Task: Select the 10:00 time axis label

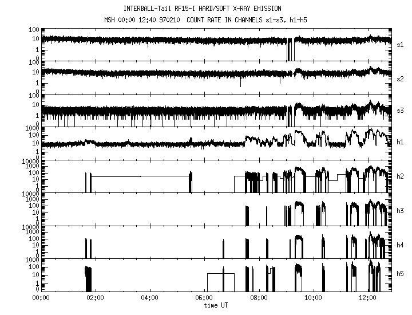Action: coord(314,298)
